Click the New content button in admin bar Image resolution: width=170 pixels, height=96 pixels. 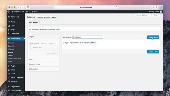coord(35,12)
